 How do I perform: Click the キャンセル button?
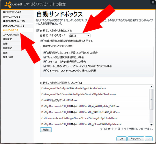tap(136, 139)
